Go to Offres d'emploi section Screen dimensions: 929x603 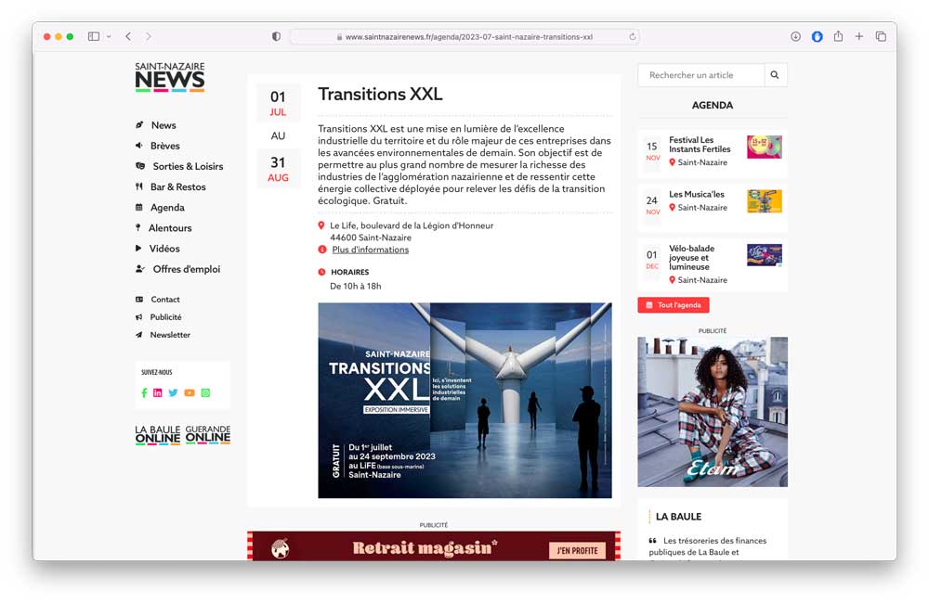pos(186,269)
